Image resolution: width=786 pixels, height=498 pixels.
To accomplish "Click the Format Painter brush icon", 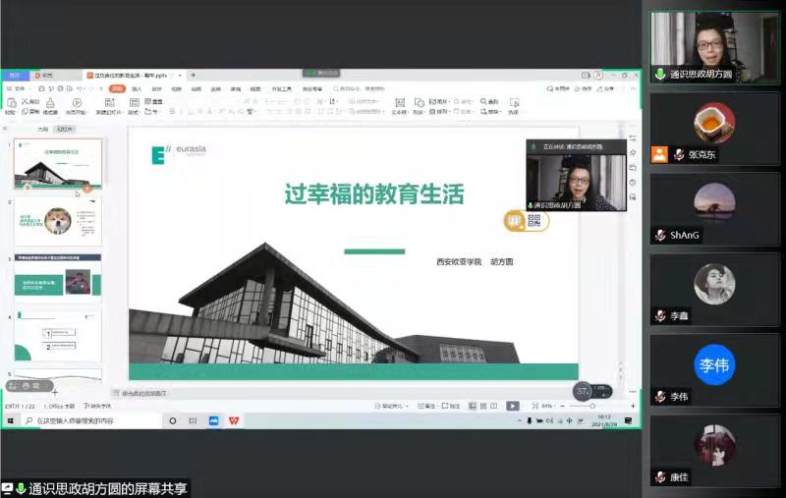I will click(50, 104).
